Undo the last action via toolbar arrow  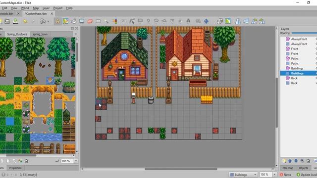coord(25,21)
